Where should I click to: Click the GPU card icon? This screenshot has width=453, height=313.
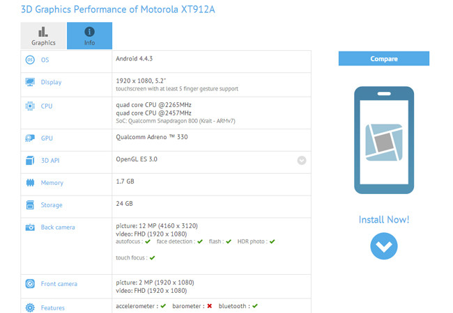tap(30, 138)
